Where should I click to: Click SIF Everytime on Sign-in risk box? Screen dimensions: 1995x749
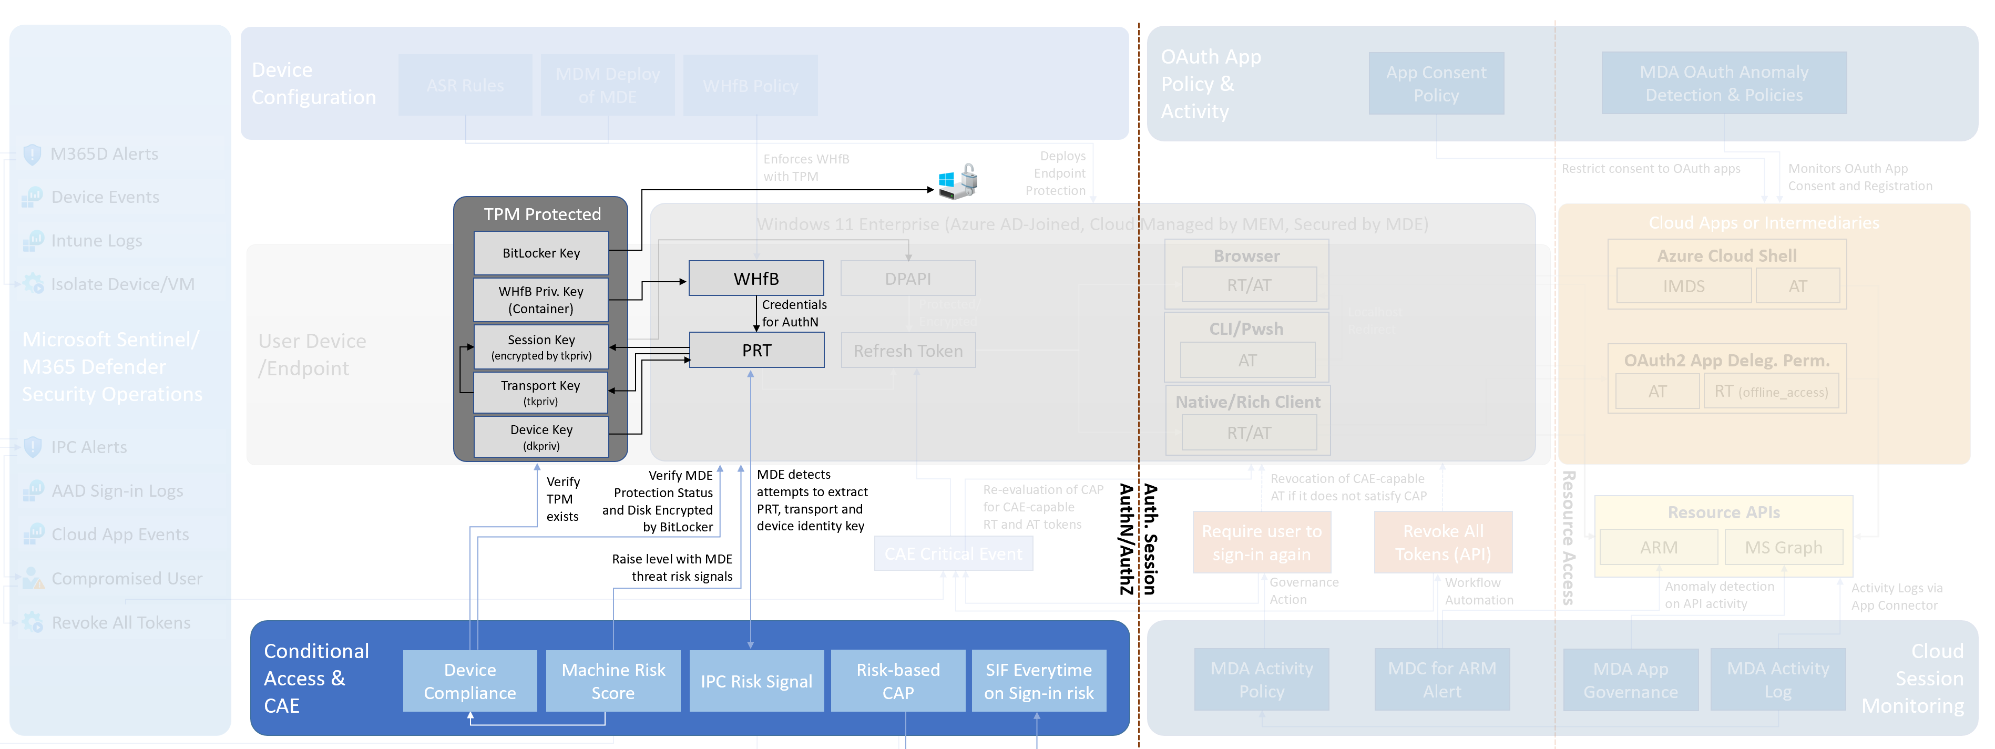coord(1039,681)
